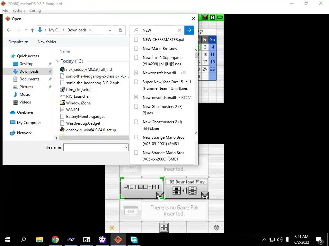Run the search with arrow button
The height and width of the screenshot is (246, 329).
(189, 30)
